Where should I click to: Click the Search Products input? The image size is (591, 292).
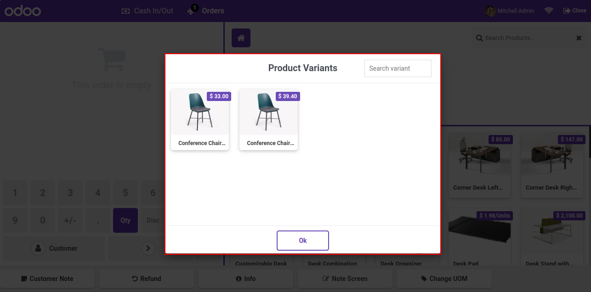point(524,38)
